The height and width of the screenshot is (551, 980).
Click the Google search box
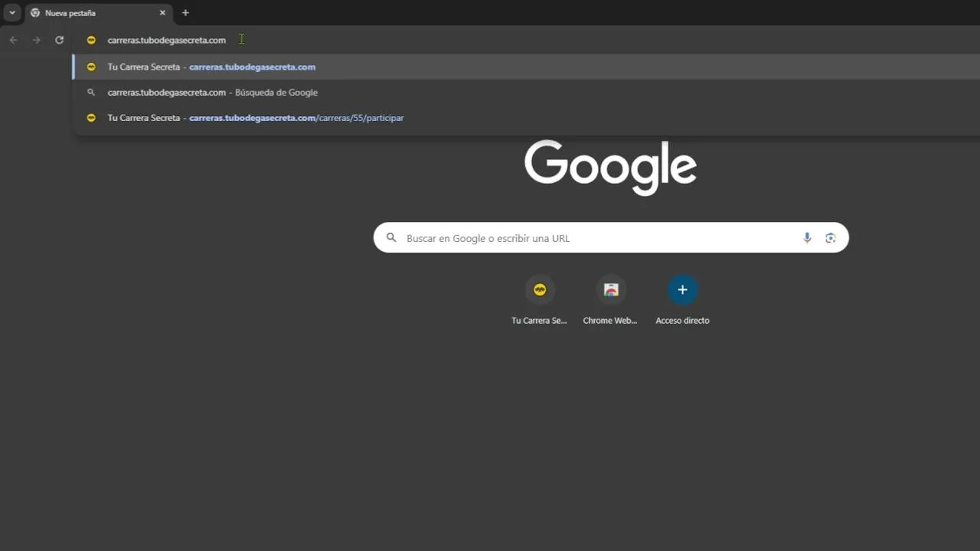click(610, 238)
